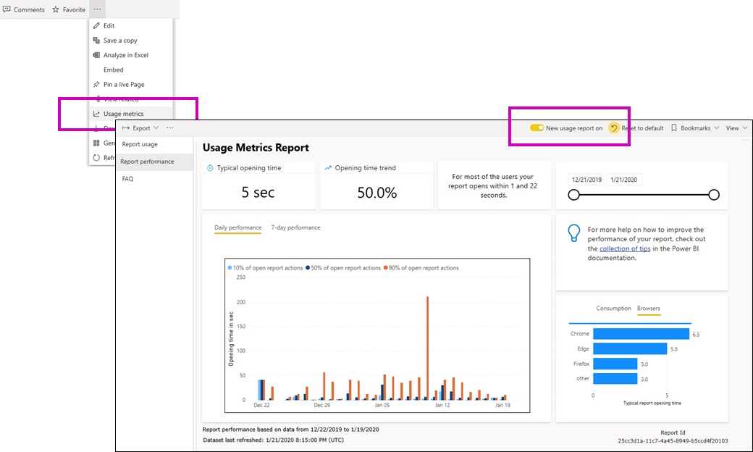Click the Favorite star icon
This screenshot has width=753, height=452.
(56, 9)
